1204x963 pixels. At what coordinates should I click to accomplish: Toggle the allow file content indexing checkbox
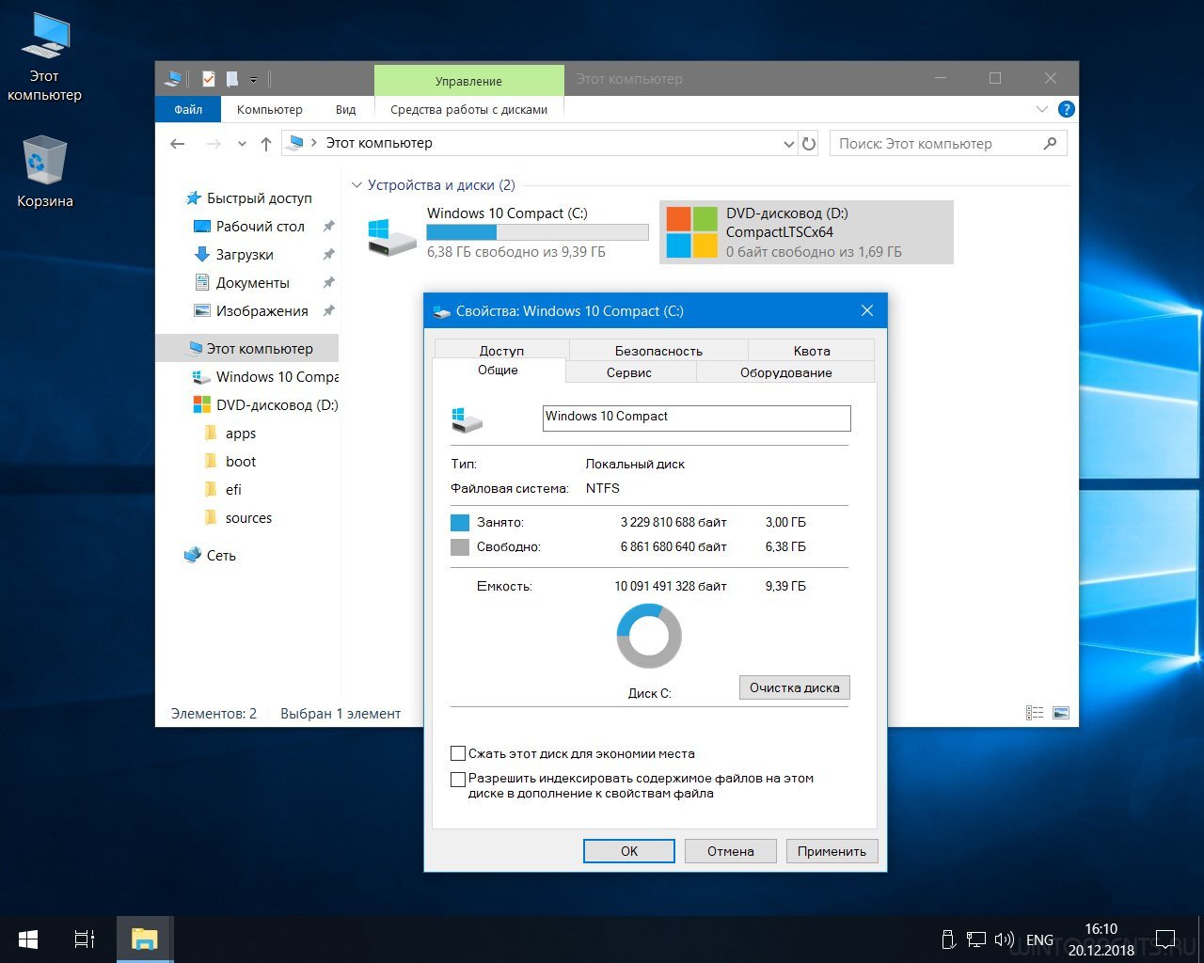click(x=458, y=779)
